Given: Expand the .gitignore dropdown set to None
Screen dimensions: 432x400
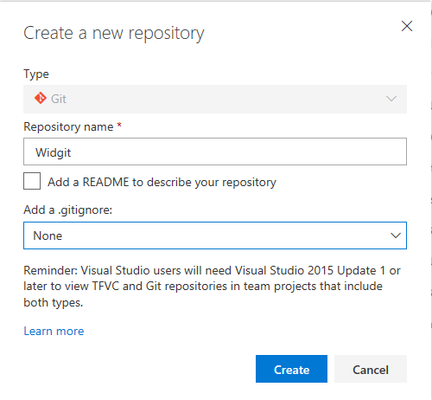Looking at the screenshot, I should (x=215, y=235).
